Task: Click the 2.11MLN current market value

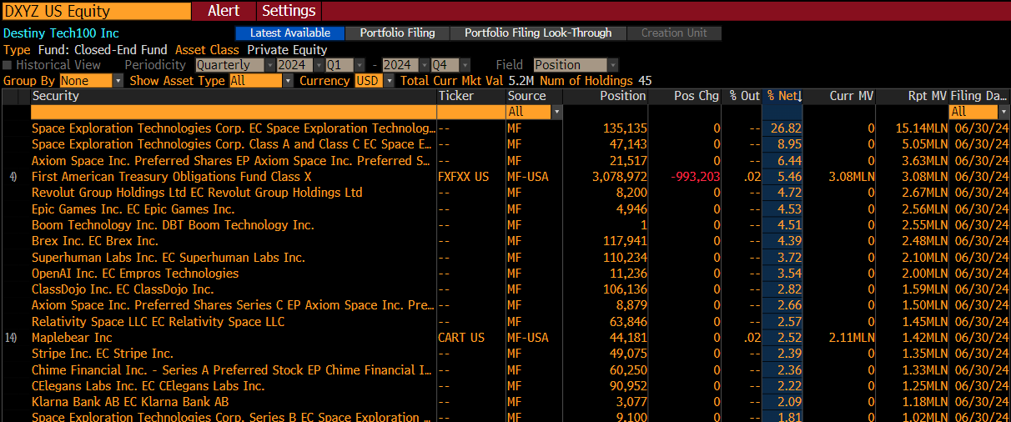Action: pyautogui.click(x=852, y=338)
